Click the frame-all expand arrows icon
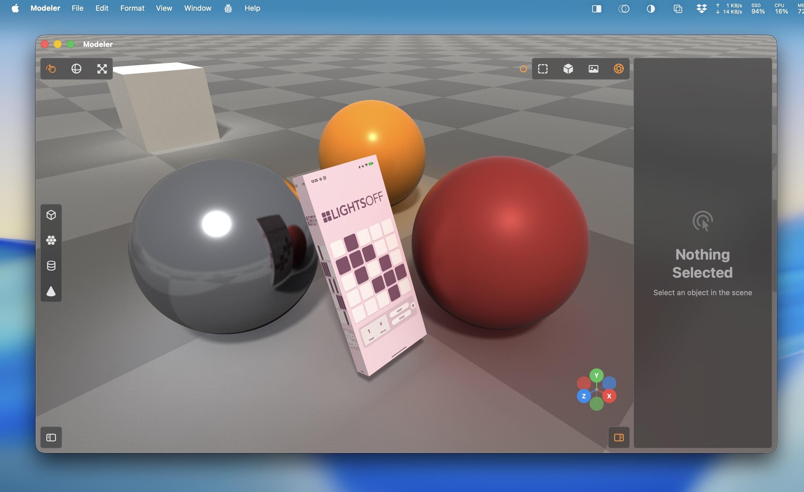 [102, 69]
